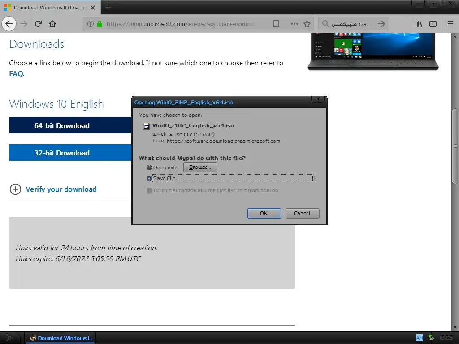Cancel the file opening dialog

[303, 213]
